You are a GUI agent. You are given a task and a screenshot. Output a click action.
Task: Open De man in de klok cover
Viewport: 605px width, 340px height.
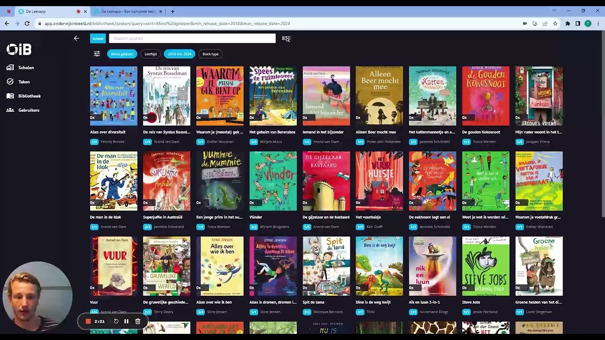(113, 181)
